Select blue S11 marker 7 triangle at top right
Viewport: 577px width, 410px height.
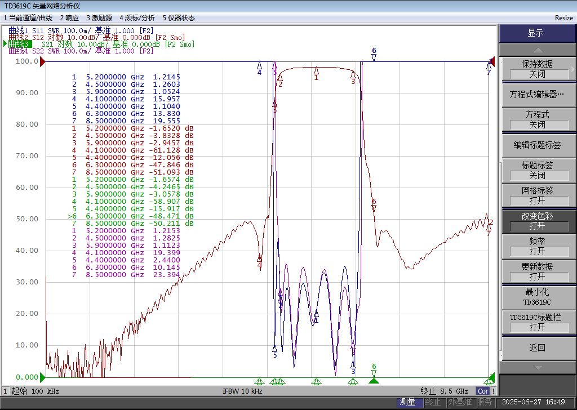pyautogui.click(x=489, y=65)
